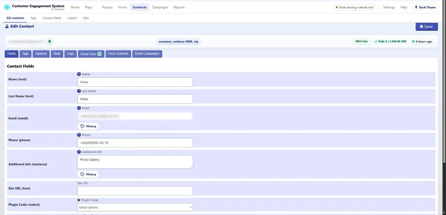Click the green check on Email Chat tab
446x215 pixels.
(x=99, y=54)
